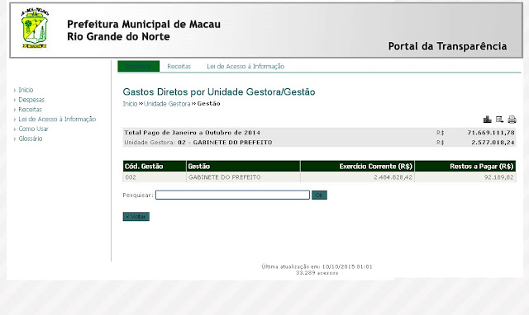Click the unit total 2.577.018,24
The image size is (529, 315).
[x=493, y=143]
